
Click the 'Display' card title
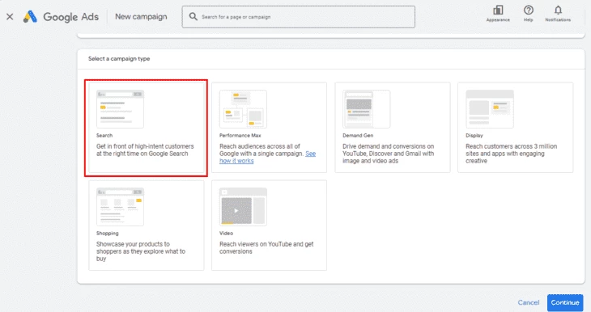pyautogui.click(x=474, y=136)
